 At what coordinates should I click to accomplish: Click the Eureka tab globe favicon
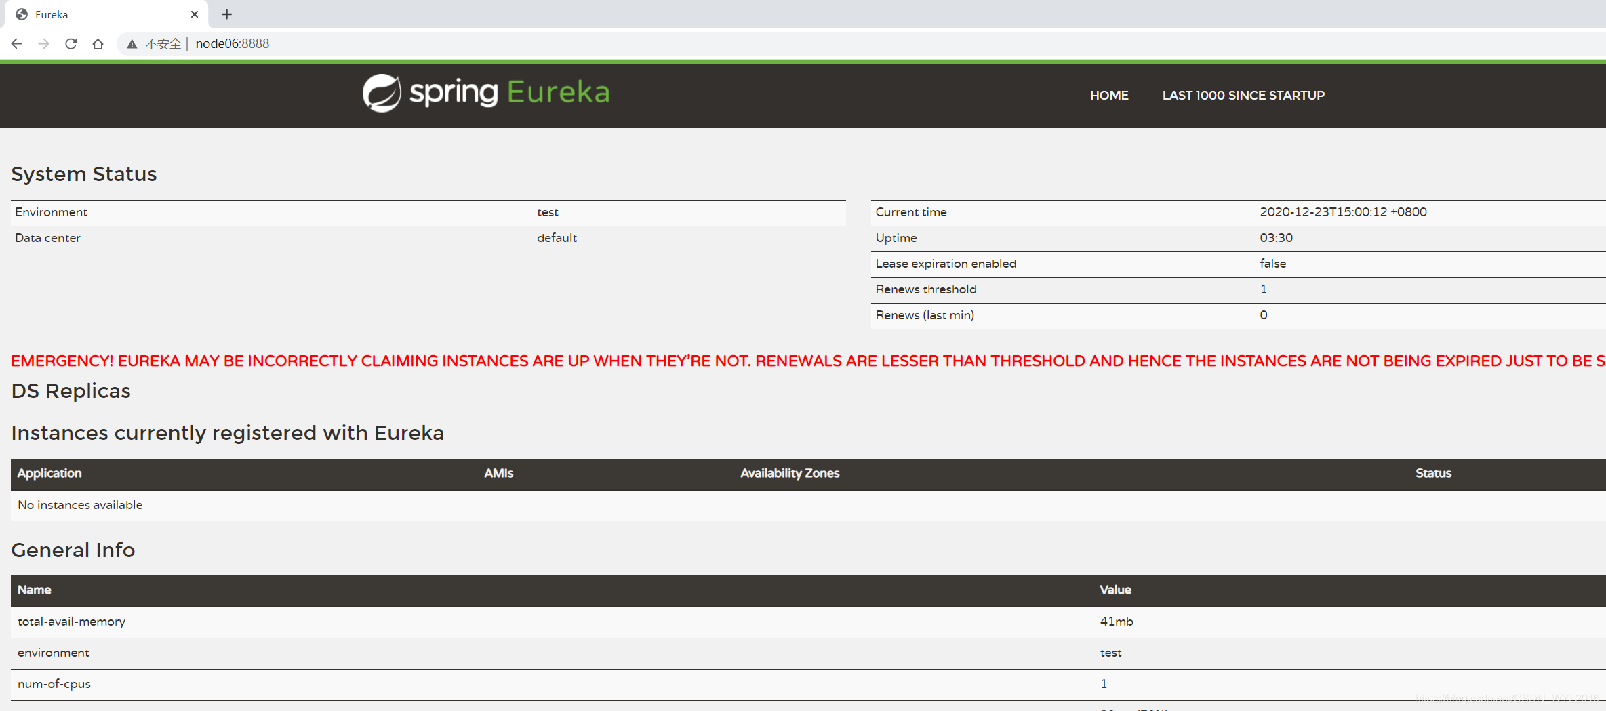(22, 14)
